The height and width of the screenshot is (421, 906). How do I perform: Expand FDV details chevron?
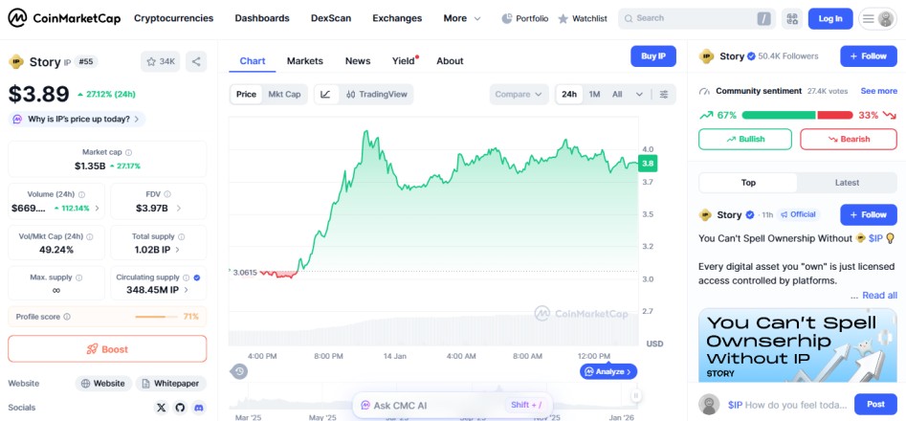pyautogui.click(x=179, y=208)
